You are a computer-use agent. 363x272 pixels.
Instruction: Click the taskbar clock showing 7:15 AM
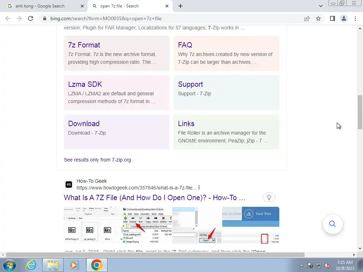tap(345, 265)
